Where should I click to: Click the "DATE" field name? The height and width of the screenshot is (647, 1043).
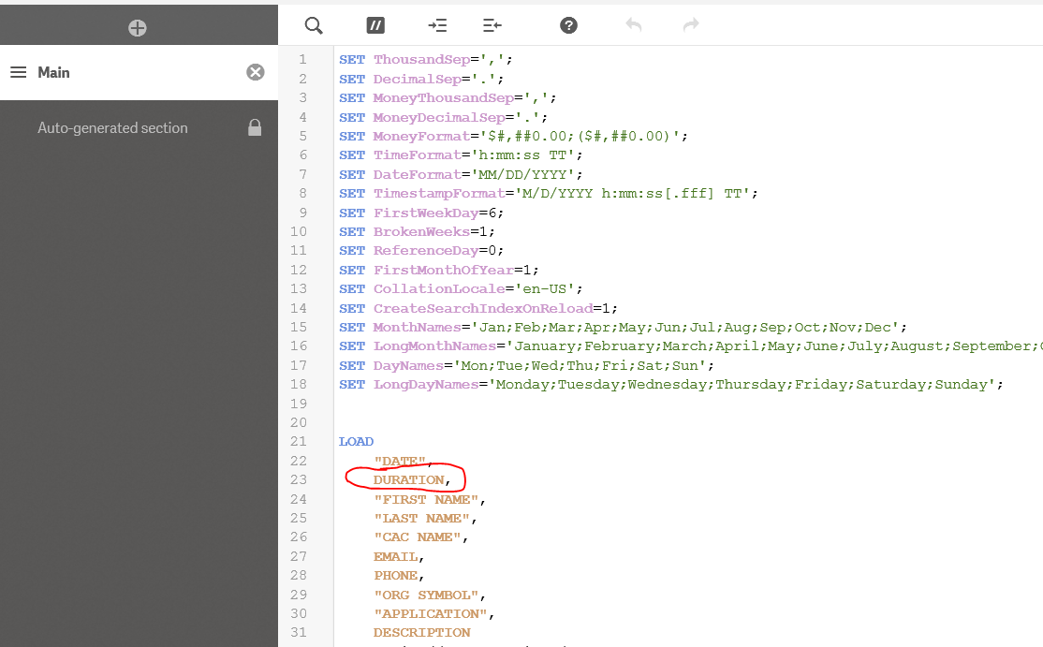[401, 462]
